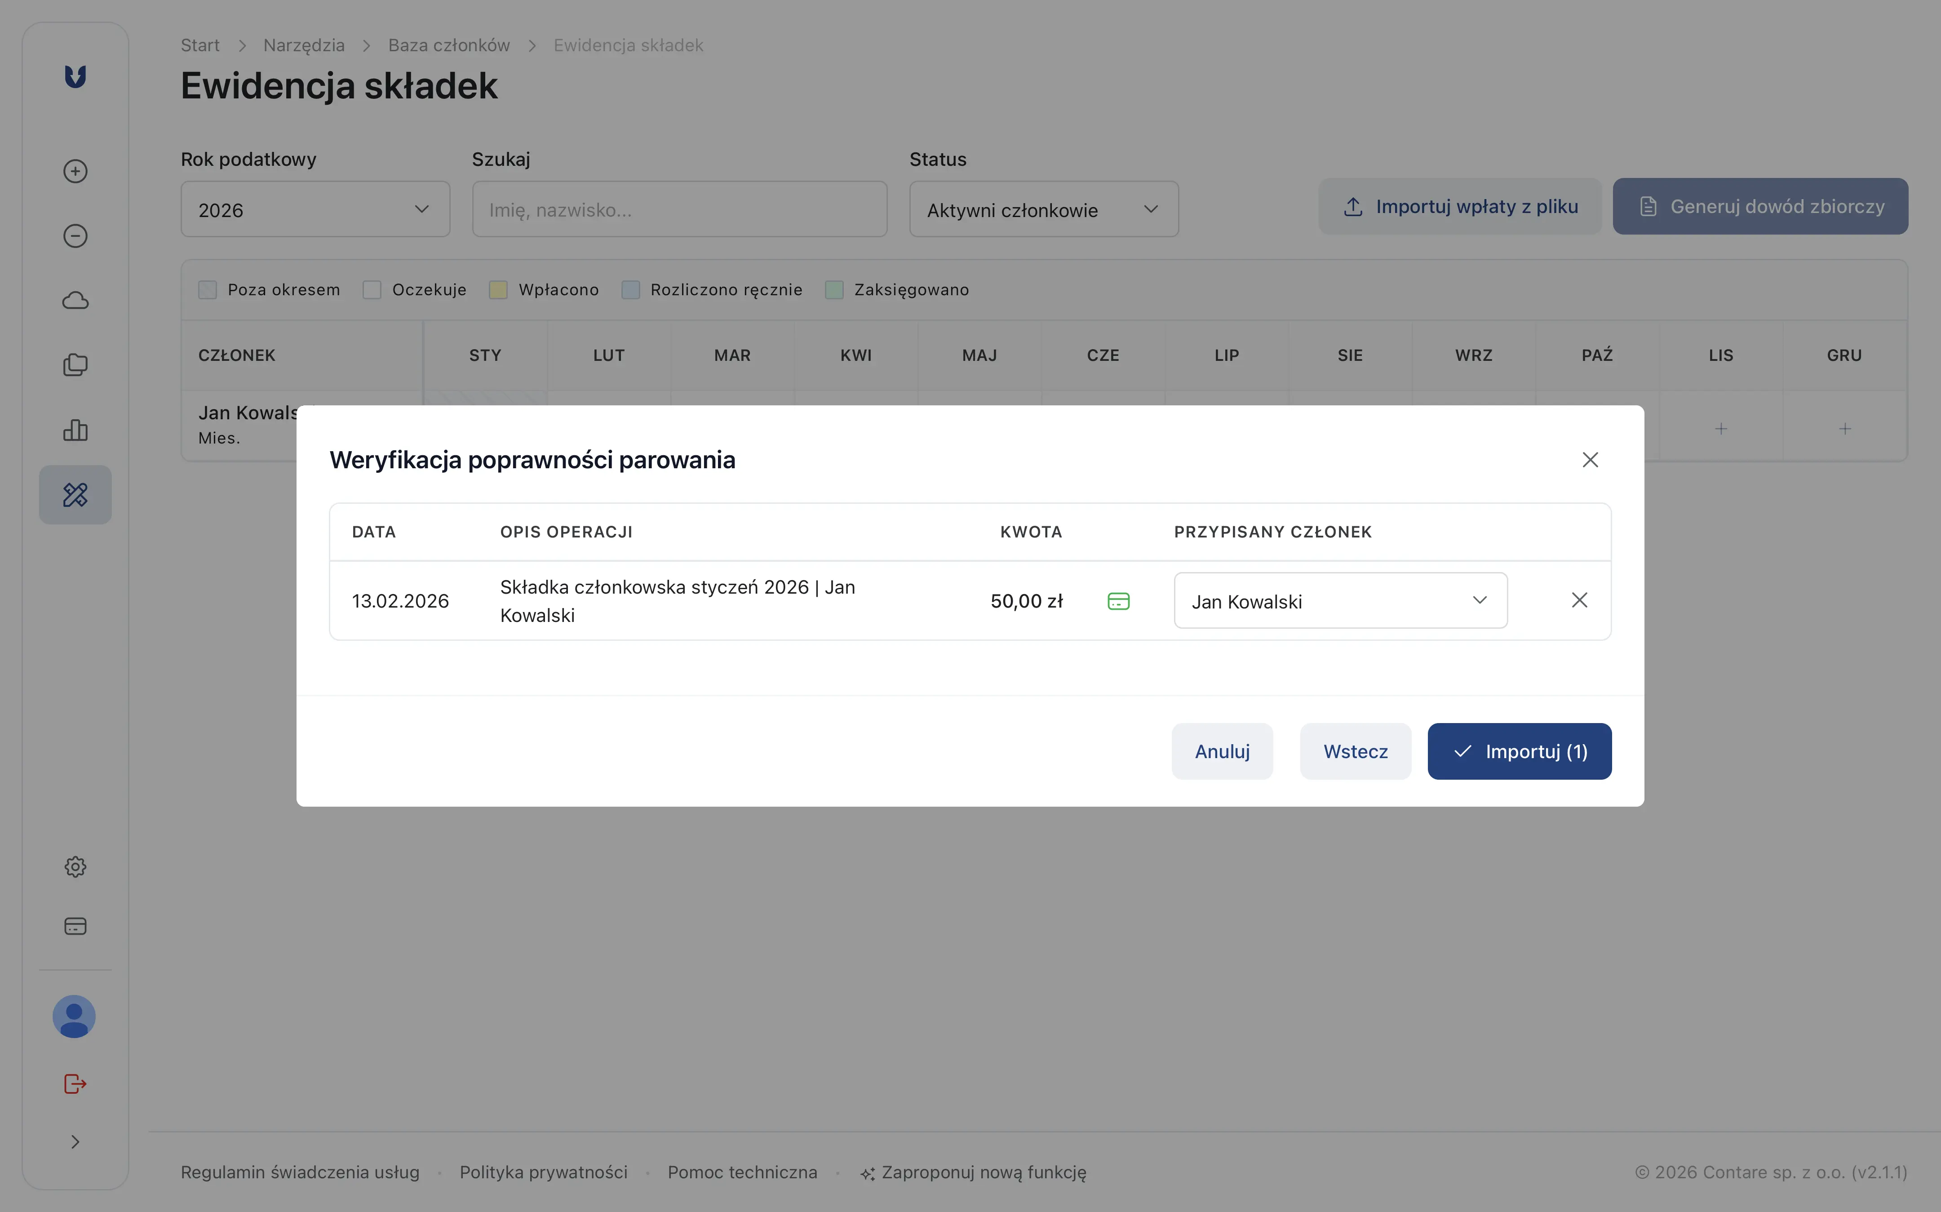Click Anuluj to cancel import
Image resolution: width=1941 pixels, height=1212 pixels.
tap(1221, 751)
